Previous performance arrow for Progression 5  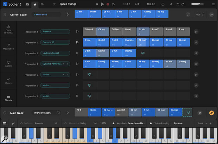pyautogui.click(x=64, y=75)
